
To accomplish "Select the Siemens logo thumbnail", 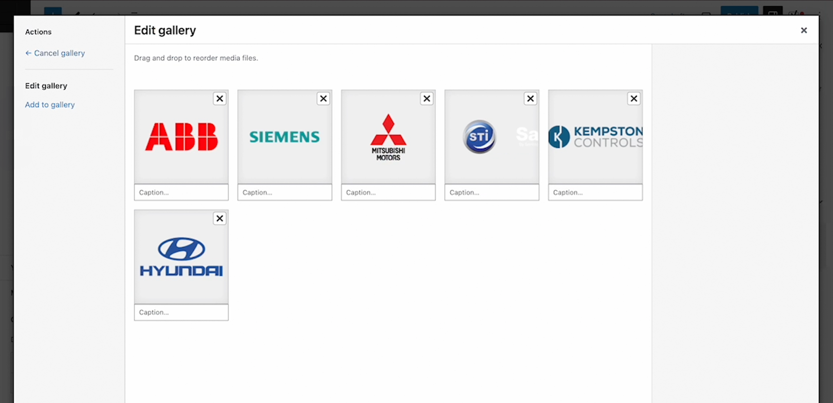I will tap(285, 137).
